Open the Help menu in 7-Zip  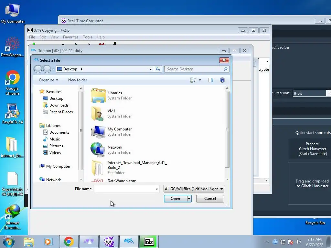[x=101, y=37]
